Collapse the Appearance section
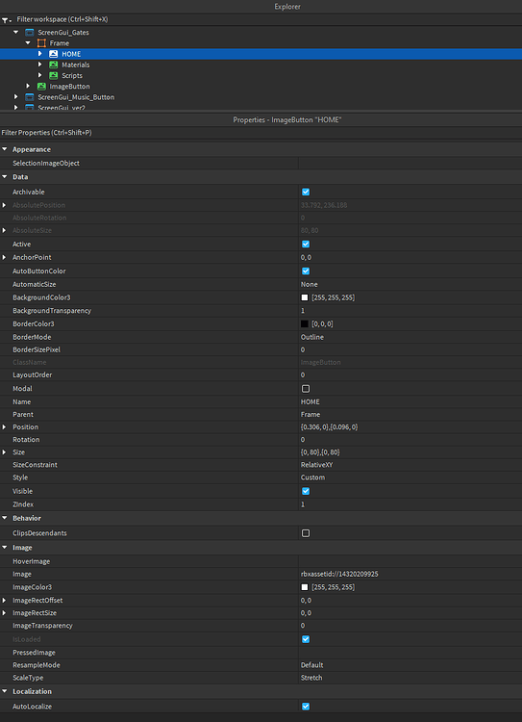 (4, 149)
